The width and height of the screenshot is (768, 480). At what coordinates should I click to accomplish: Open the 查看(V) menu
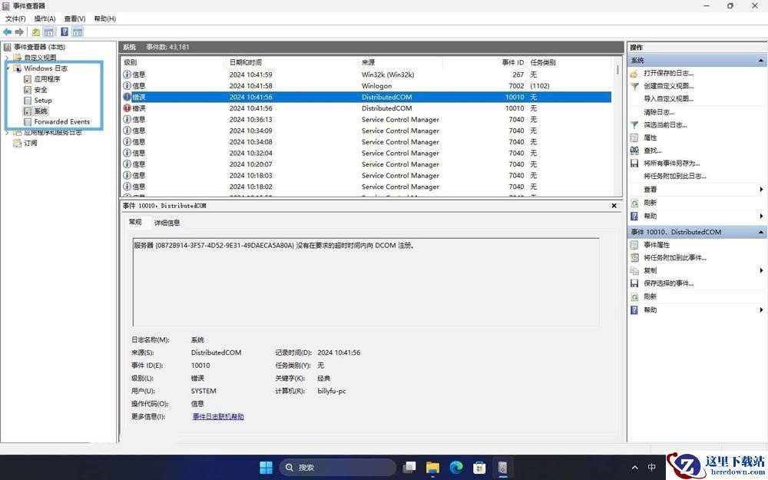pos(74,18)
